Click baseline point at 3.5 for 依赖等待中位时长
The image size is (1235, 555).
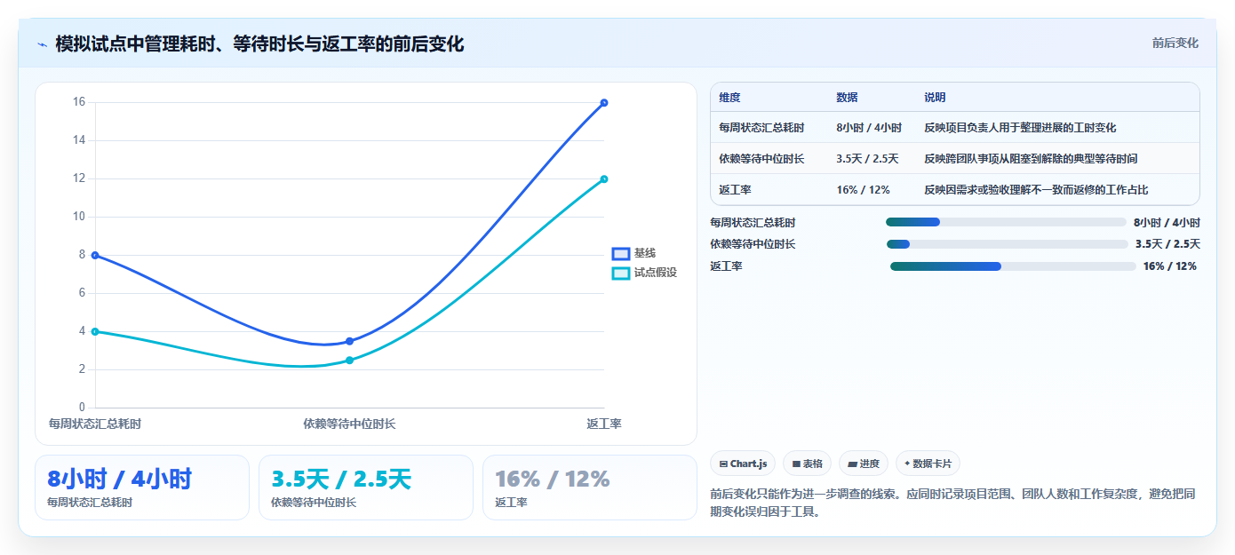(349, 341)
